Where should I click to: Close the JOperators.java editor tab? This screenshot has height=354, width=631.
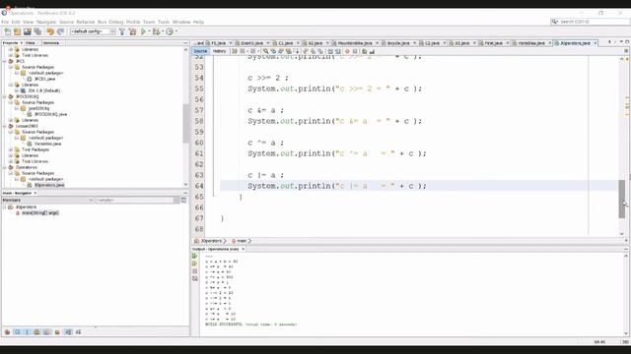click(596, 43)
